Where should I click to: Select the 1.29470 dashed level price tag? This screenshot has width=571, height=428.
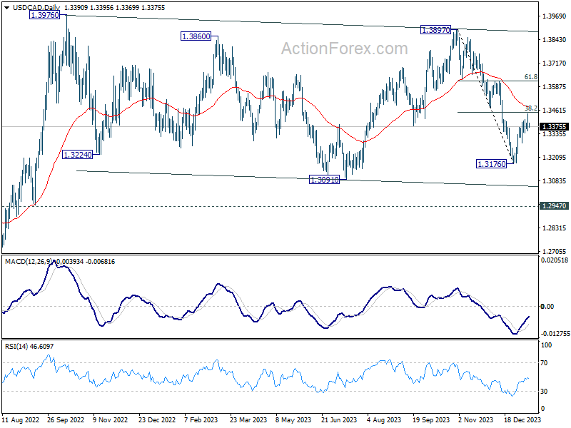pos(554,206)
